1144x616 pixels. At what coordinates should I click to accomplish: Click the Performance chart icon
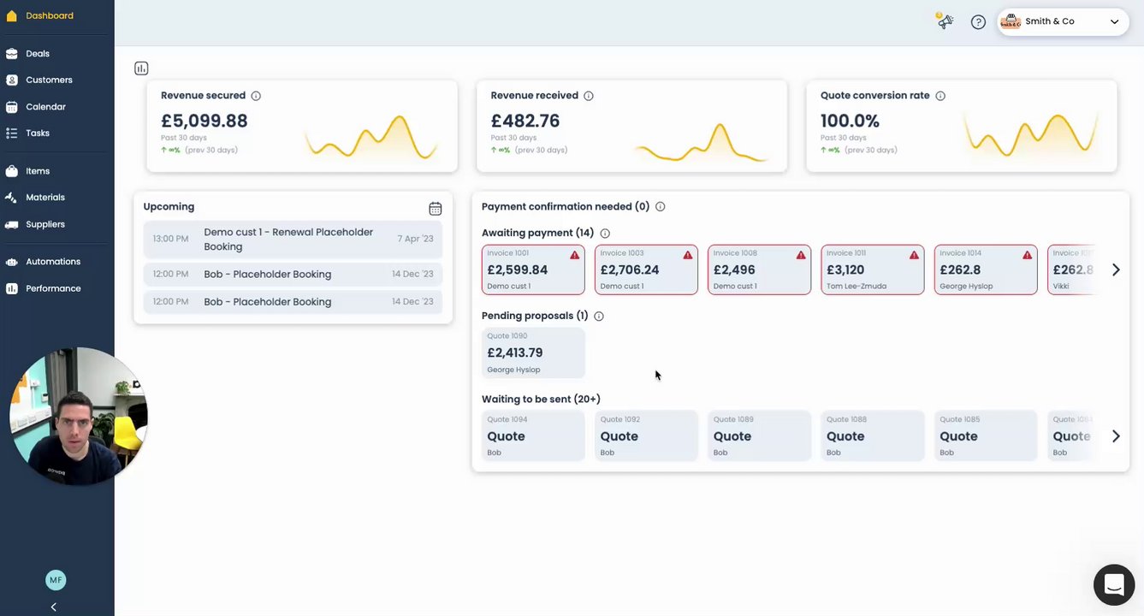pos(12,288)
